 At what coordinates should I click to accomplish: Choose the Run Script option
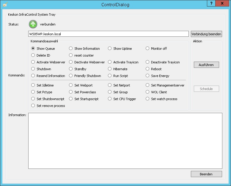tap(110, 76)
